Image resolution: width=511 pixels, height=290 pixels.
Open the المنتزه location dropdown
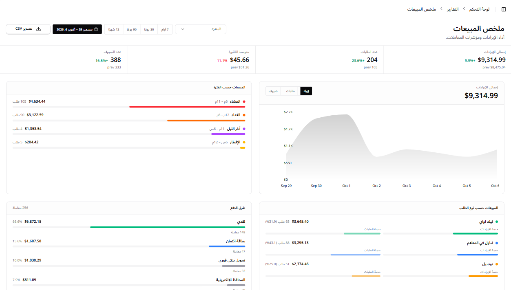201,29
